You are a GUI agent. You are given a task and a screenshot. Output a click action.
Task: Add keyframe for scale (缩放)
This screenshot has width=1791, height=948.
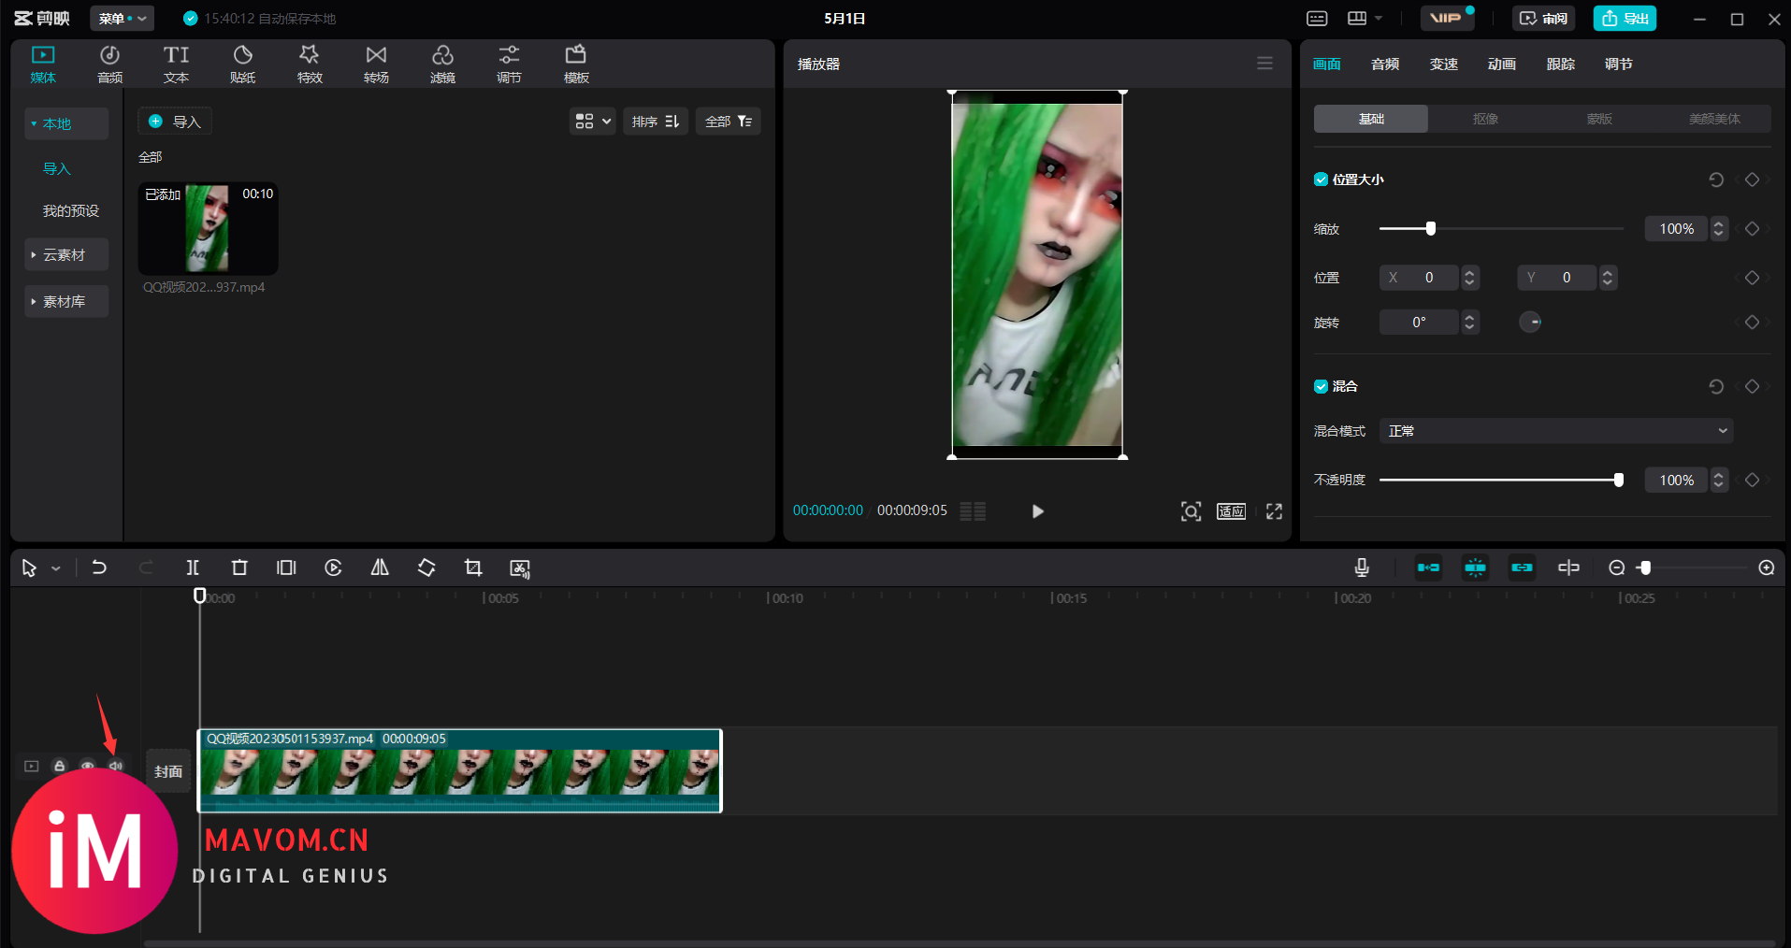[1753, 229]
